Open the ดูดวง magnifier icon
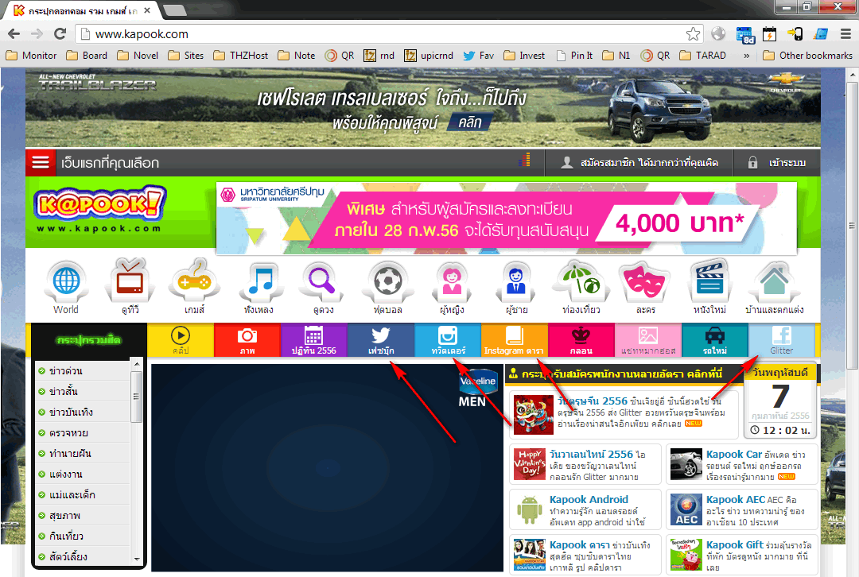 point(323,282)
